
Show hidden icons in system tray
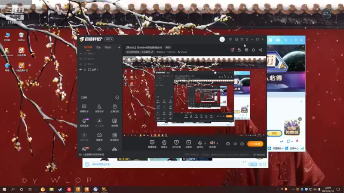click(x=293, y=189)
